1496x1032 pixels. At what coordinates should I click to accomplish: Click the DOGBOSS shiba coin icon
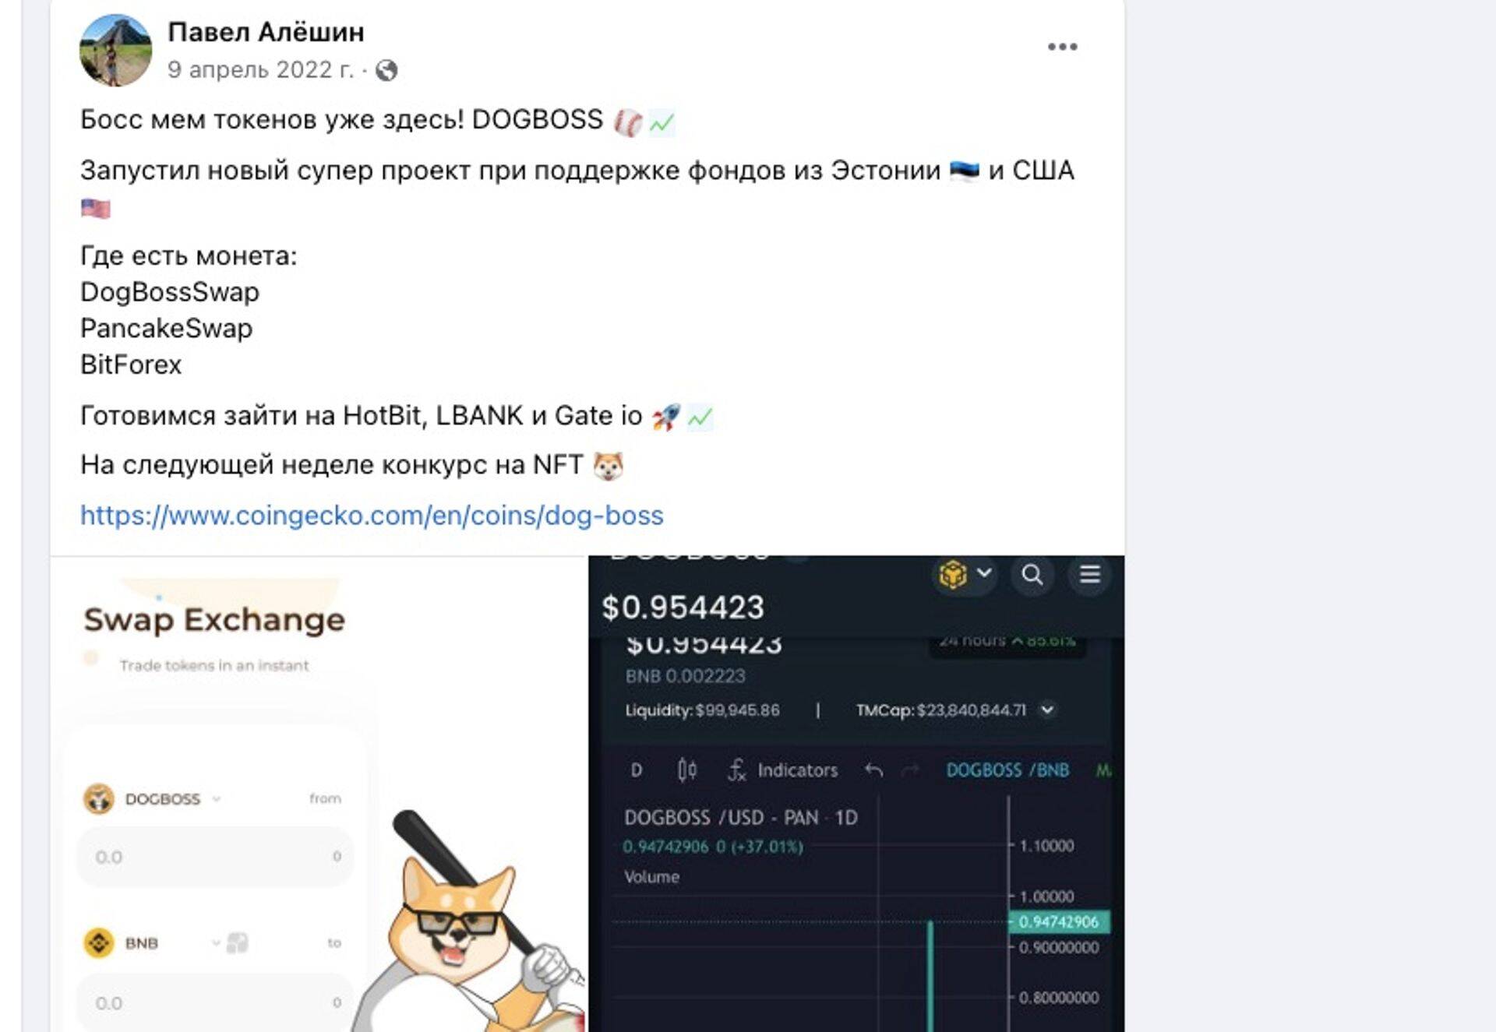click(98, 798)
